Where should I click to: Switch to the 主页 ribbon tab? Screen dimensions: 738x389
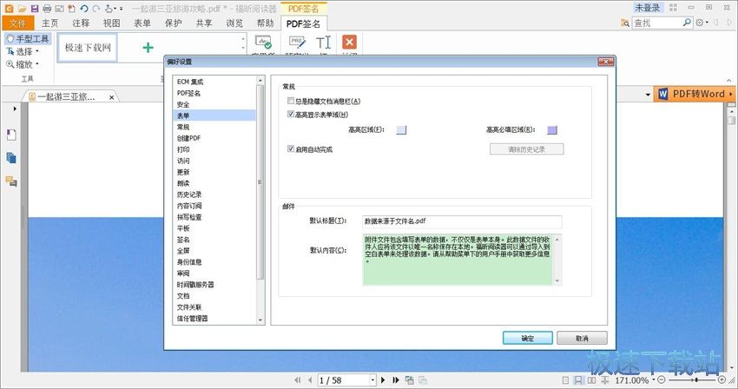(49, 23)
